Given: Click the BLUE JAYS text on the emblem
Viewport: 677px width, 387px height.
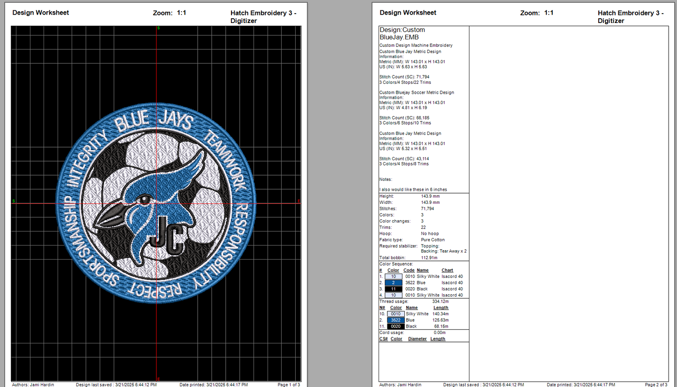Looking at the screenshot, I should pyautogui.click(x=154, y=122).
